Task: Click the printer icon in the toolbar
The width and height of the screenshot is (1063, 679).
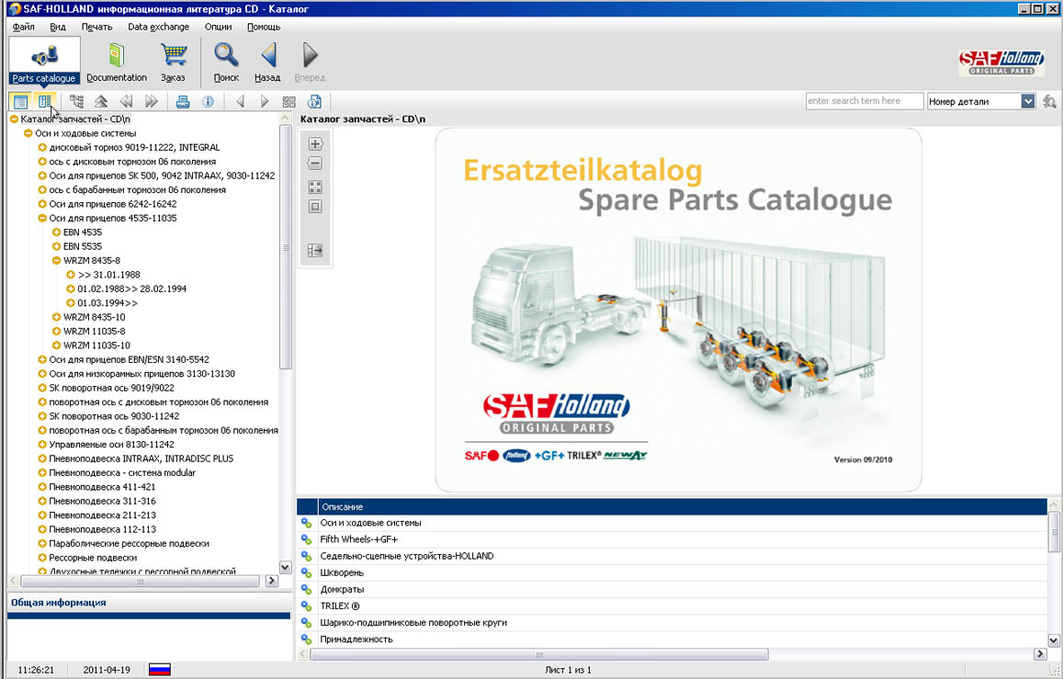Action: click(x=183, y=102)
